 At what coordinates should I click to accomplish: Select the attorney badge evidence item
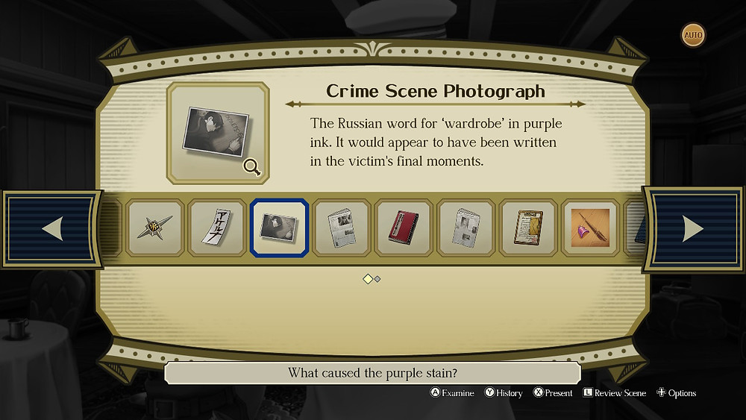coord(155,228)
